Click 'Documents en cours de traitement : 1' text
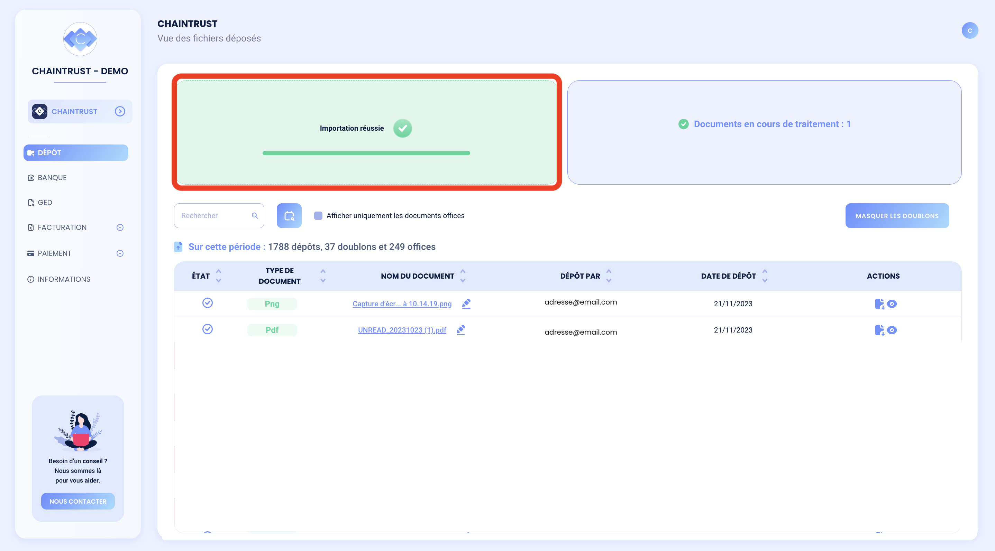Image resolution: width=995 pixels, height=551 pixels. pos(772,124)
